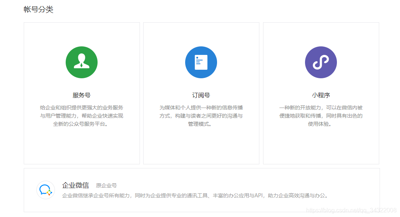Click the 原企业号 label

tap(106, 185)
